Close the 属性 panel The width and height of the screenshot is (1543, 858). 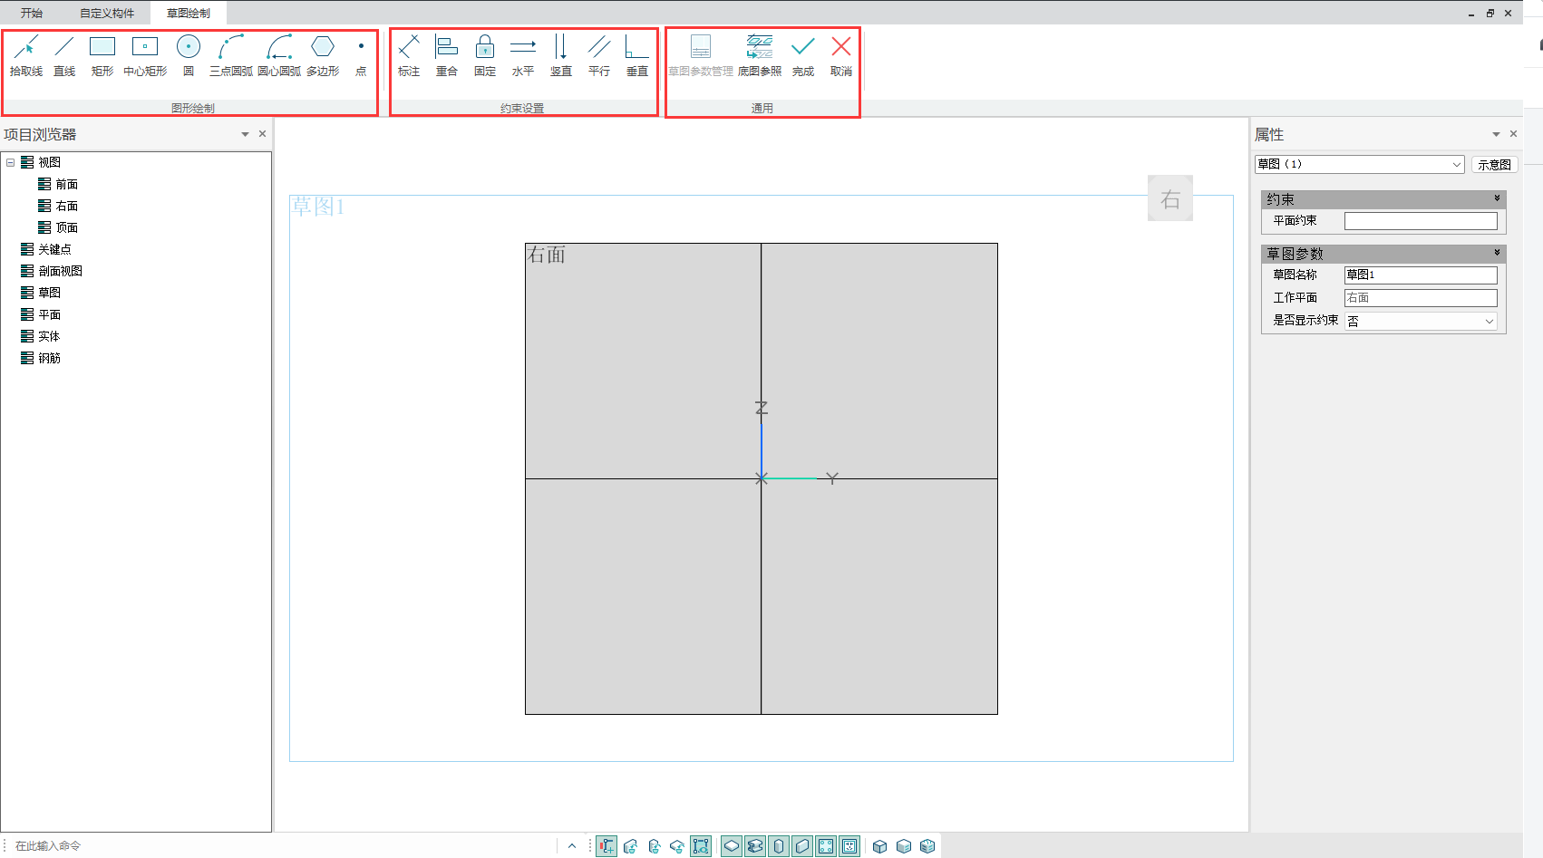[1513, 134]
